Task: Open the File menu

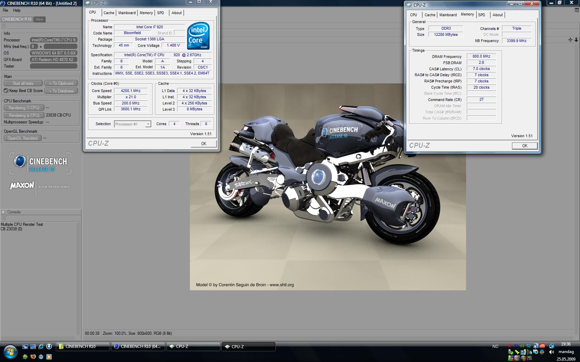Action: 6,10
